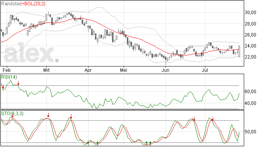Click the 26,00 price axis value
The image size is (262, 147).
pos(250,35)
